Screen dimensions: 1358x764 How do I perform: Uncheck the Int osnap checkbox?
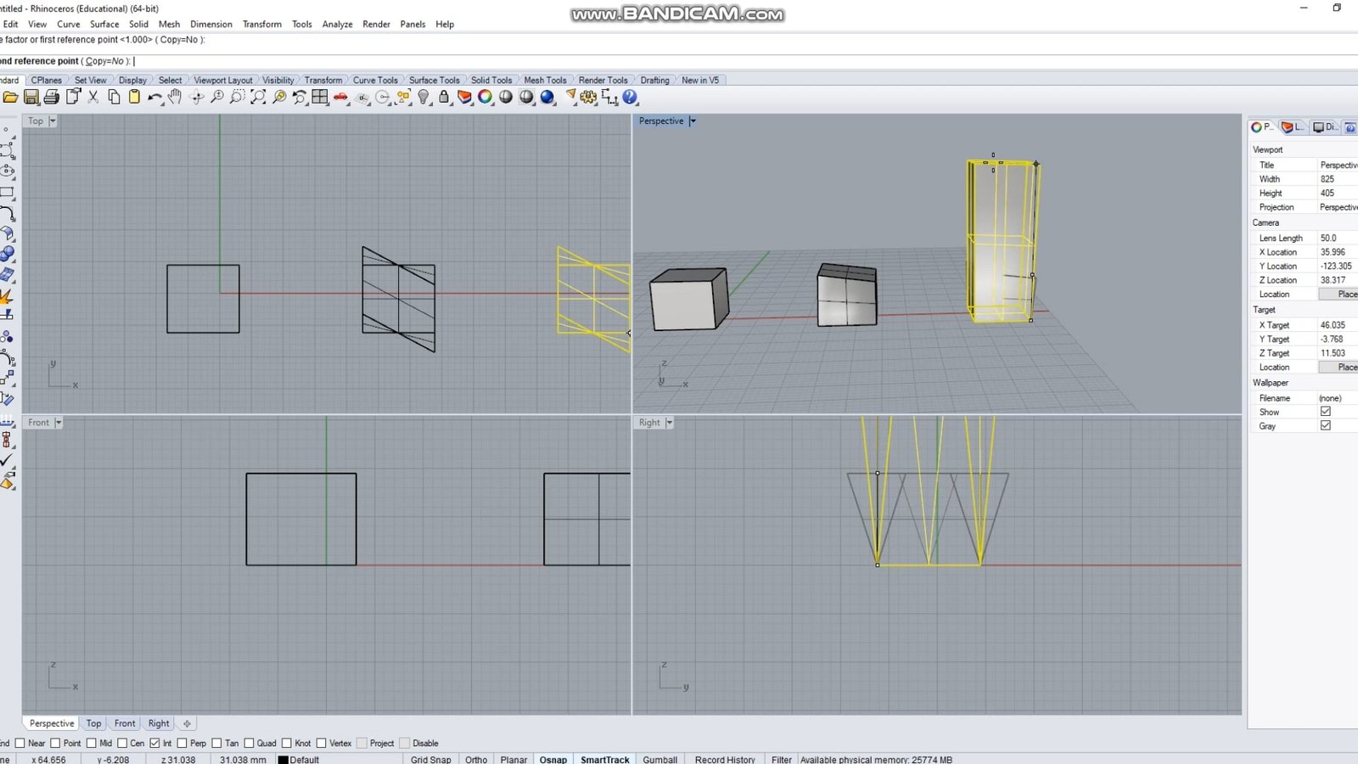154,743
